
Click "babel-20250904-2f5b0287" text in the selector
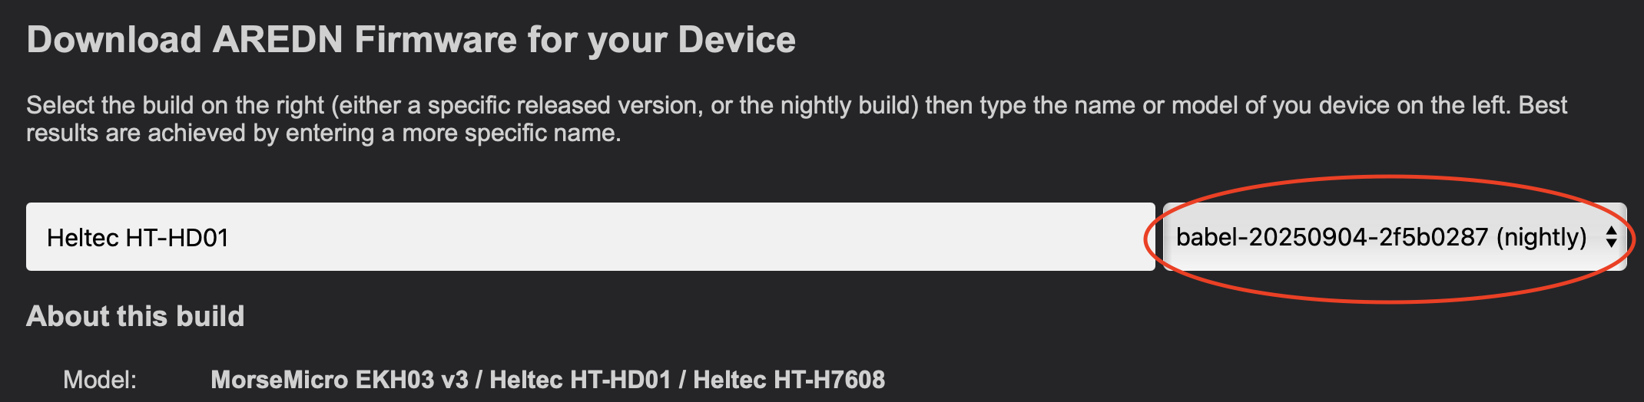(1332, 237)
